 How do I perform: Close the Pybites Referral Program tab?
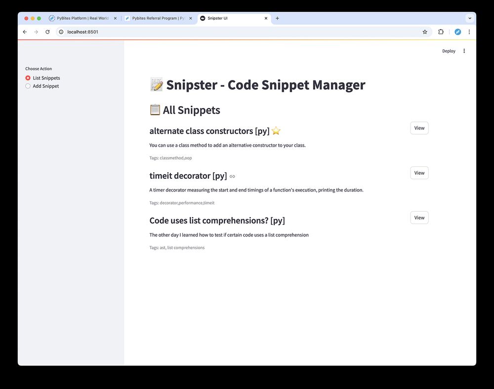click(190, 18)
